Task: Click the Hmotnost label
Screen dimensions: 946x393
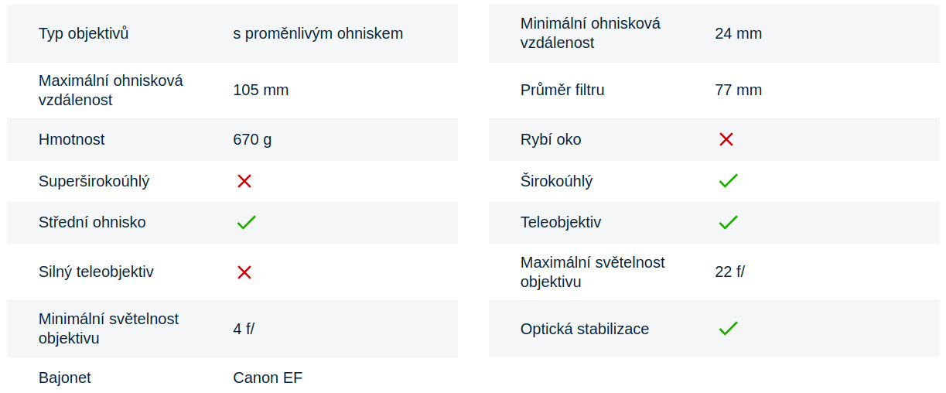Action: coord(71,139)
